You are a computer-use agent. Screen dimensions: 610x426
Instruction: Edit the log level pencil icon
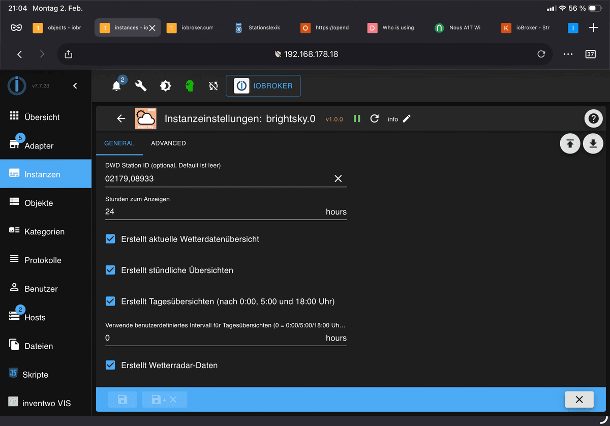406,118
